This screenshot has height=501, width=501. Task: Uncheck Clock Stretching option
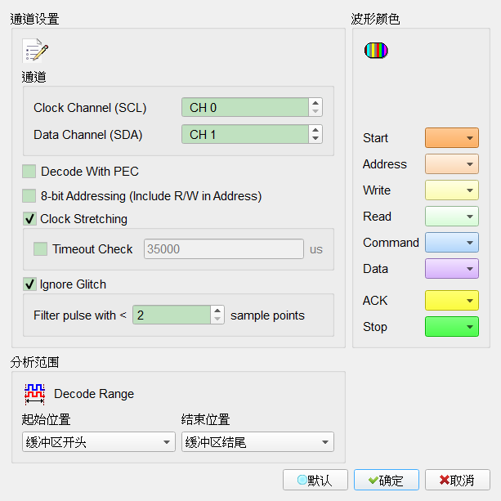coord(29,219)
